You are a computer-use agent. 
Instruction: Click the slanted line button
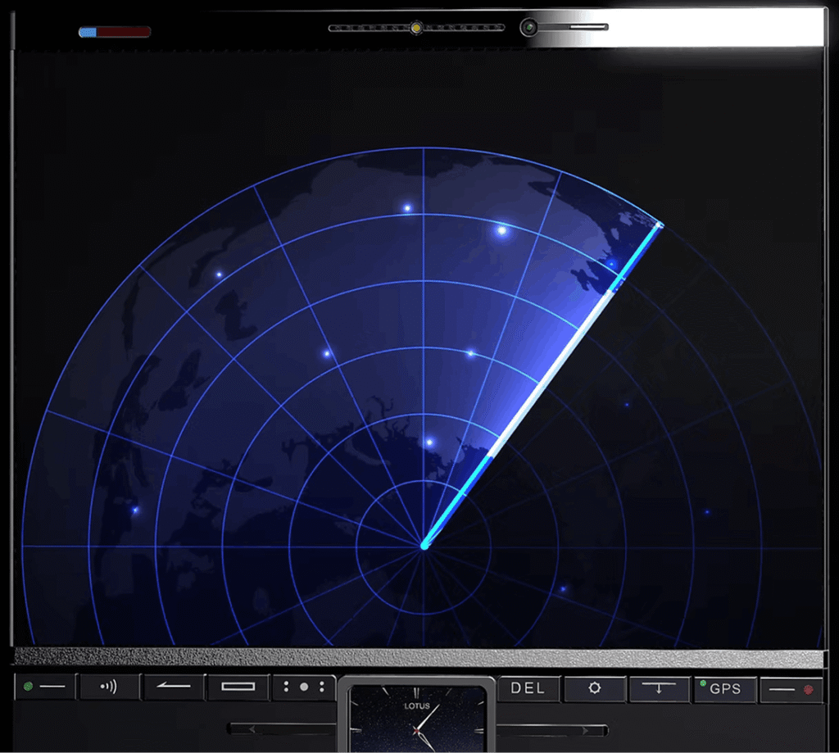pos(174,687)
